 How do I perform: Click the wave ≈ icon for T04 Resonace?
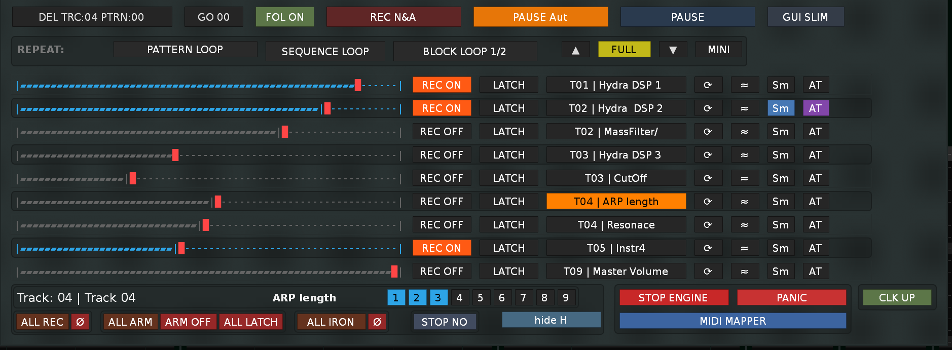pos(745,225)
